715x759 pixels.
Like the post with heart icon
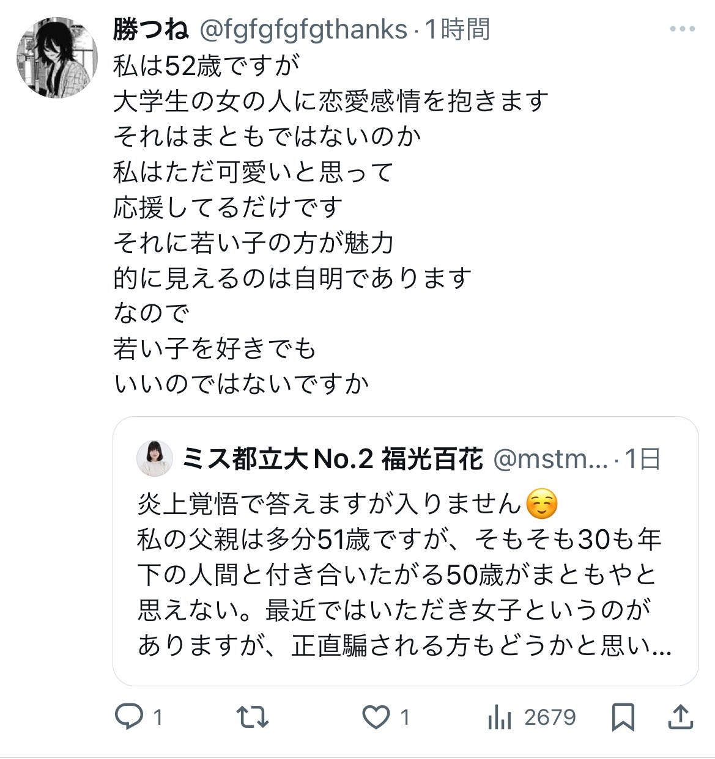[376, 717]
